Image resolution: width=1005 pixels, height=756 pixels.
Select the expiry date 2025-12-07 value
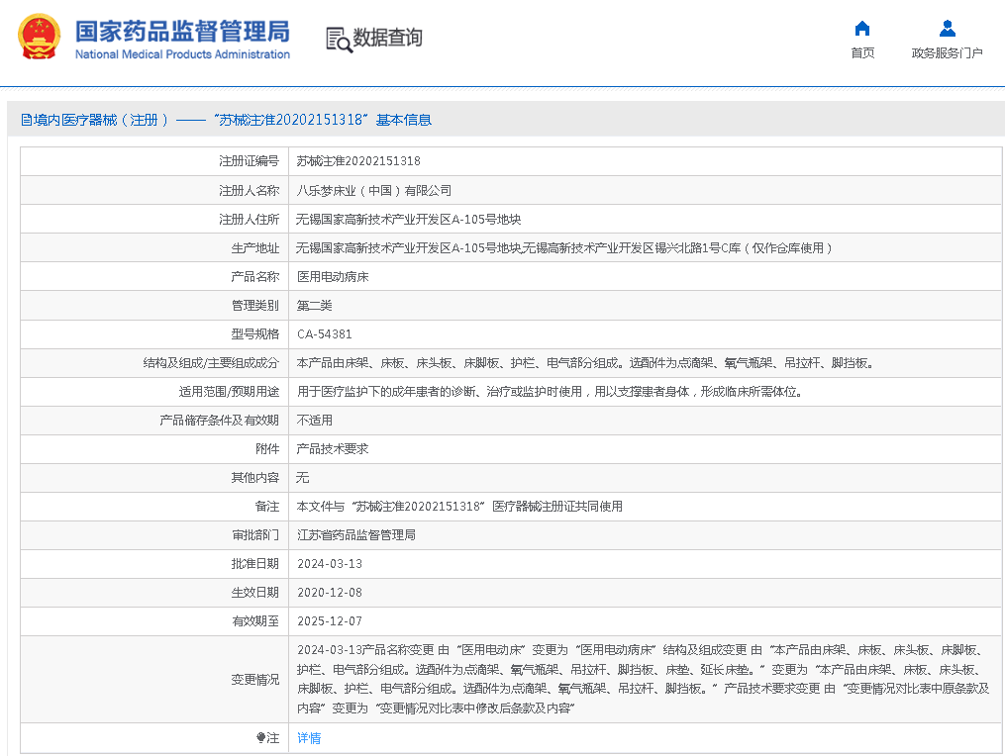click(x=330, y=621)
